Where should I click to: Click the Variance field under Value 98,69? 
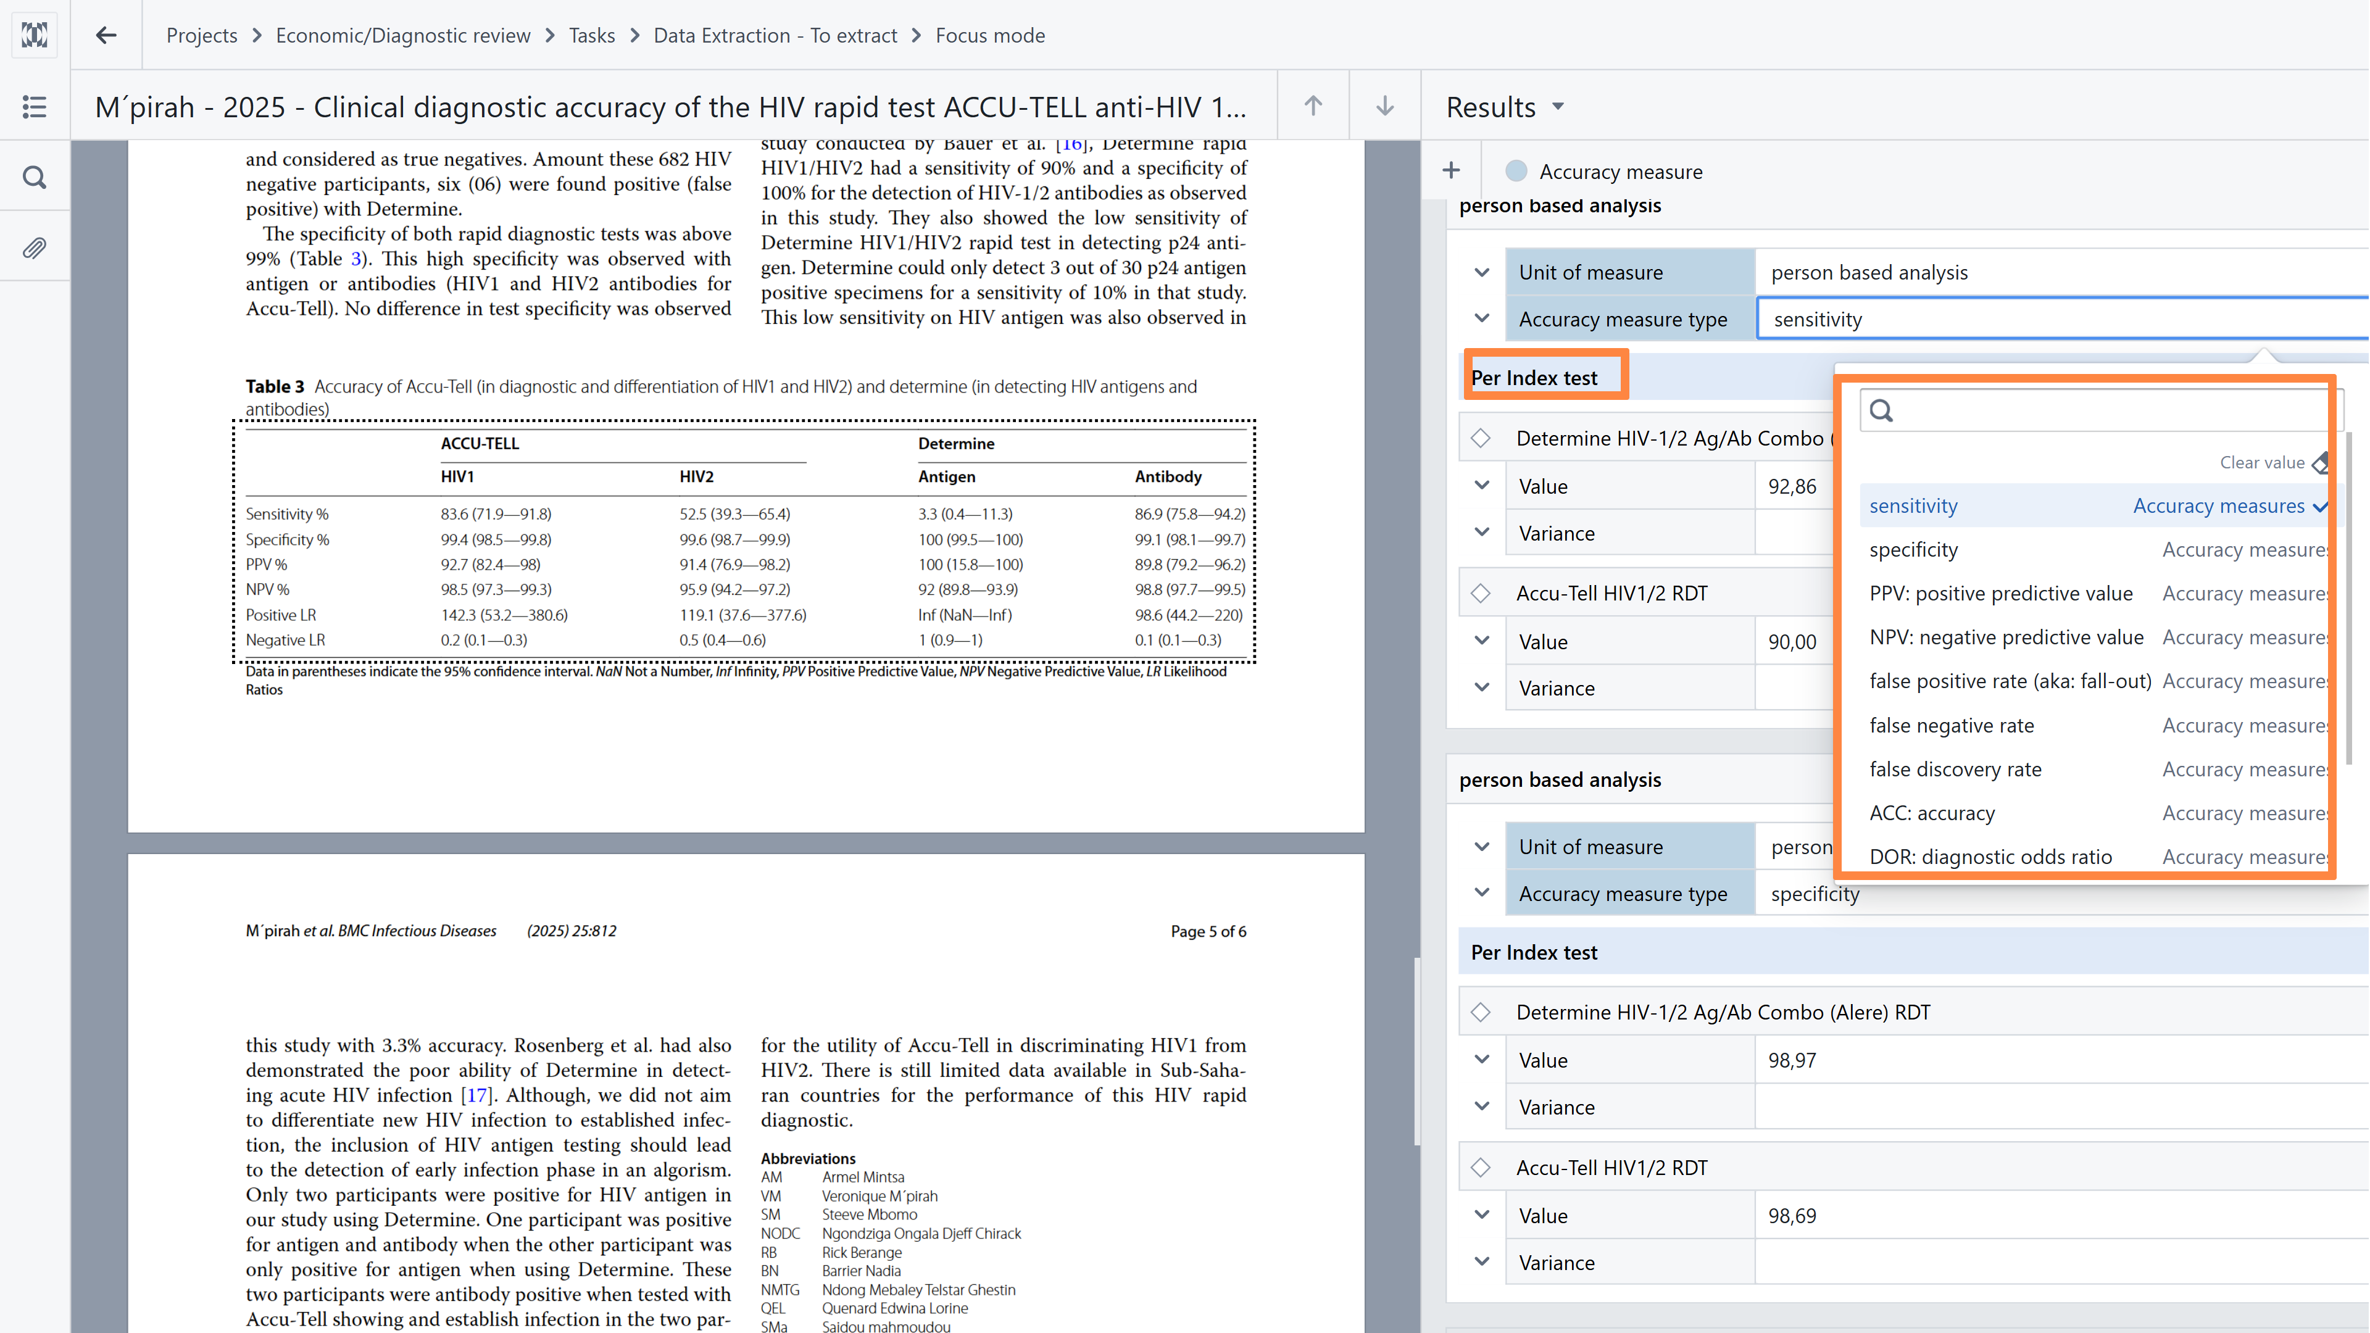[x=2063, y=1262]
